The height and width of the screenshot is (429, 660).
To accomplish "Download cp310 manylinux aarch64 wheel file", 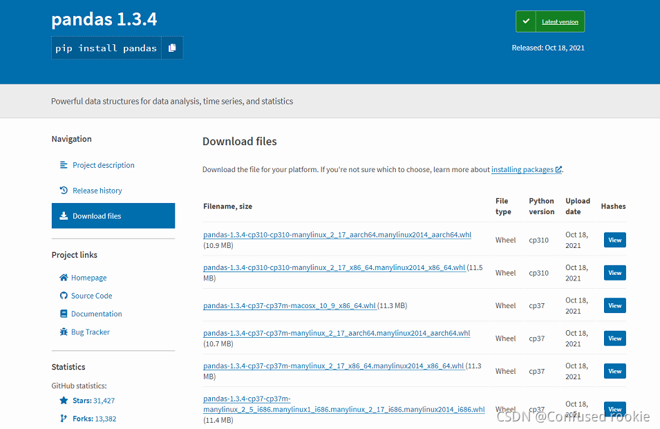I will click(337, 235).
